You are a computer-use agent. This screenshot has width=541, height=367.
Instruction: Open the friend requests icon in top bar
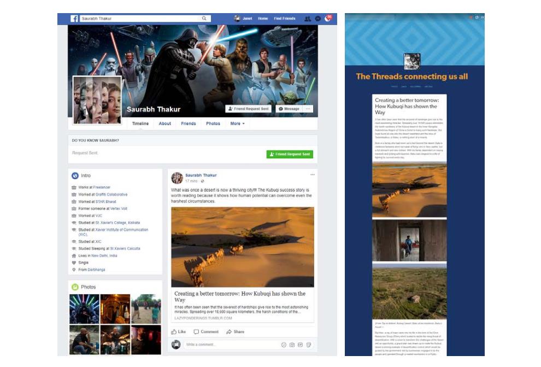[308, 19]
